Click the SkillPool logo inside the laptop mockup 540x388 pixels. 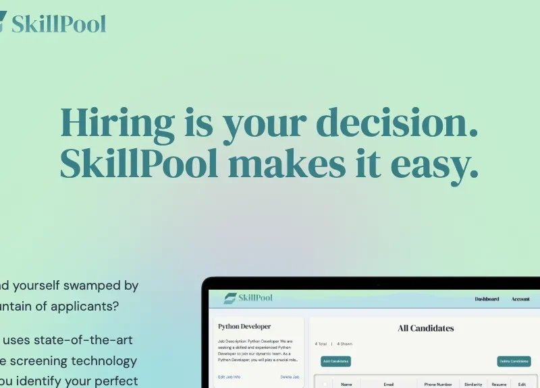pyautogui.click(x=248, y=298)
